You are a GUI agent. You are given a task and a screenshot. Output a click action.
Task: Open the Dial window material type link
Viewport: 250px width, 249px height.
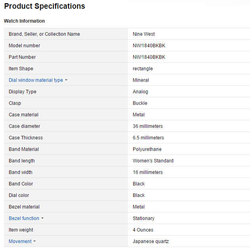tap(36, 80)
